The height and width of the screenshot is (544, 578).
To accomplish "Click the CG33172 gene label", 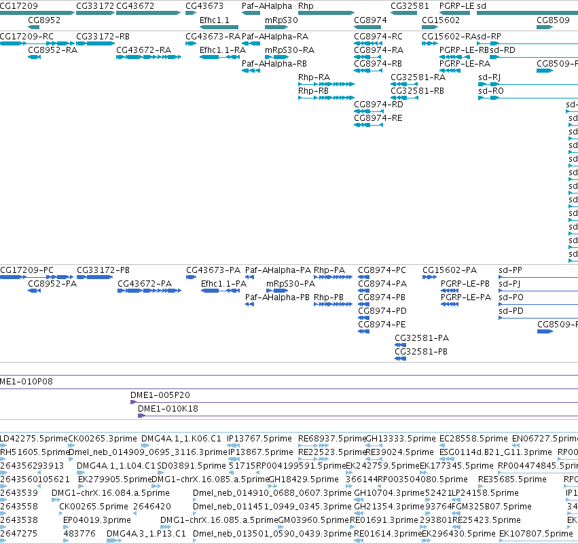I will 95,6.
